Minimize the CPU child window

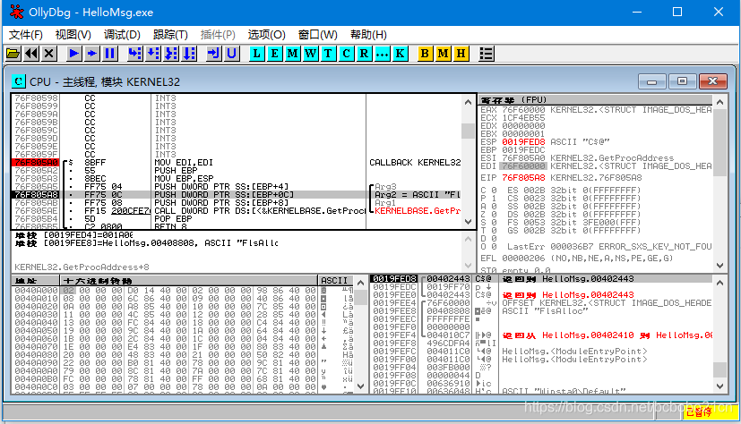[651, 81]
